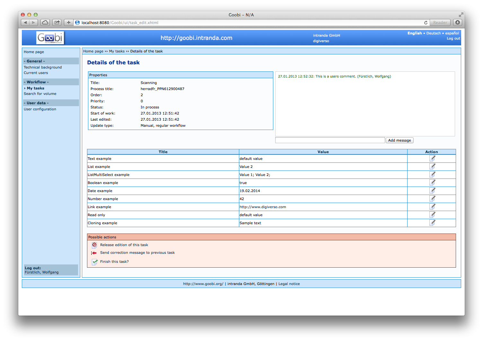Screen dimensions: 483x341
Task: Release edition of this task
Action: 124,245
